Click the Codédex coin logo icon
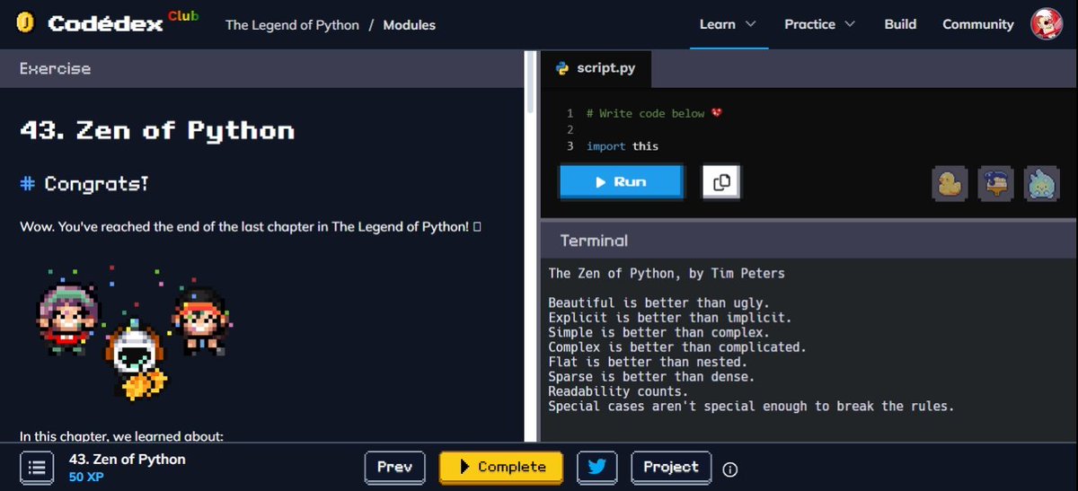1078x491 pixels. pyautogui.click(x=25, y=23)
